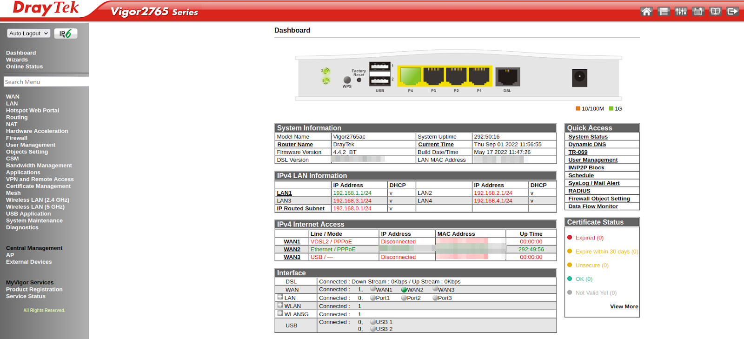The image size is (744, 339).
Task: Open the Auto Logout dropdown
Action: coord(29,33)
